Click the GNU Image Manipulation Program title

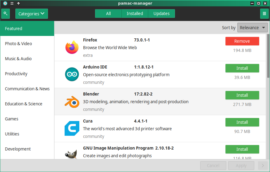click(118, 148)
